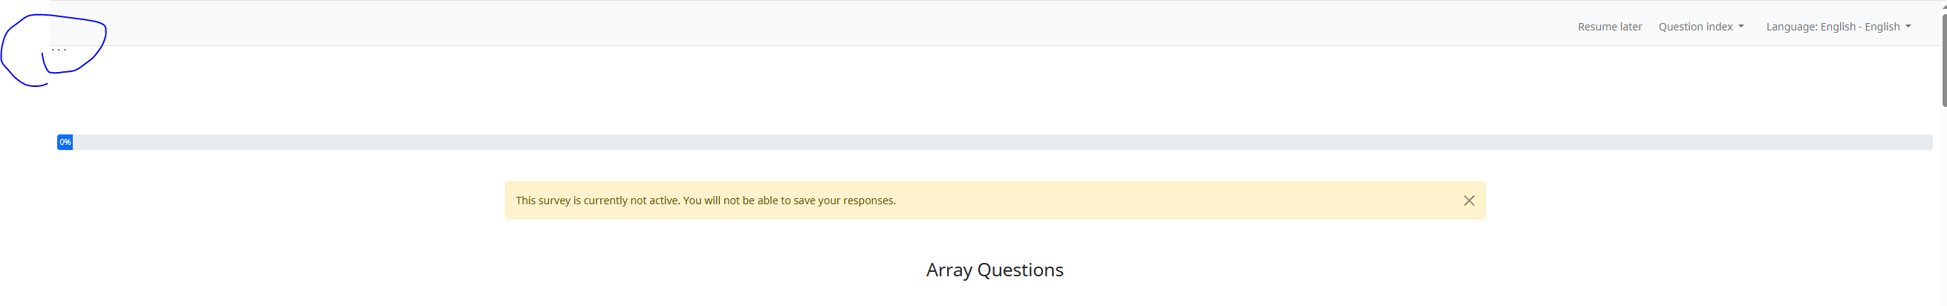Click the word Question in the navbar

click(x=1683, y=27)
